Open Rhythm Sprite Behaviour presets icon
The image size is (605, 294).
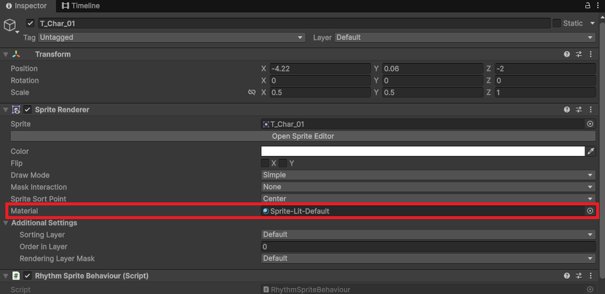pyautogui.click(x=579, y=276)
